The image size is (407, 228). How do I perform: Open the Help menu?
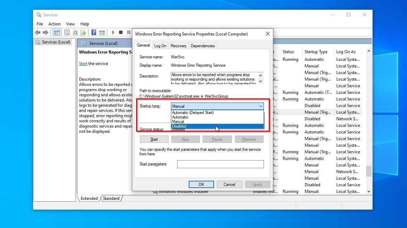click(x=85, y=24)
